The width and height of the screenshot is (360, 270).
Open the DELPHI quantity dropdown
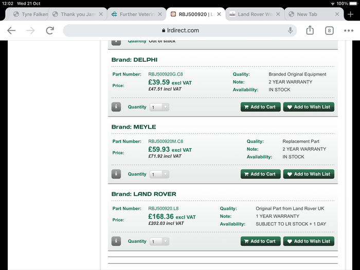click(x=159, y=107)
